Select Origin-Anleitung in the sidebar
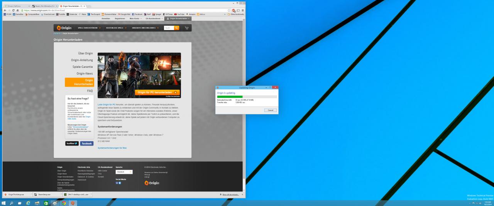Image resolution: width=494 pixels, height=206 pixels. click(82, 60)
